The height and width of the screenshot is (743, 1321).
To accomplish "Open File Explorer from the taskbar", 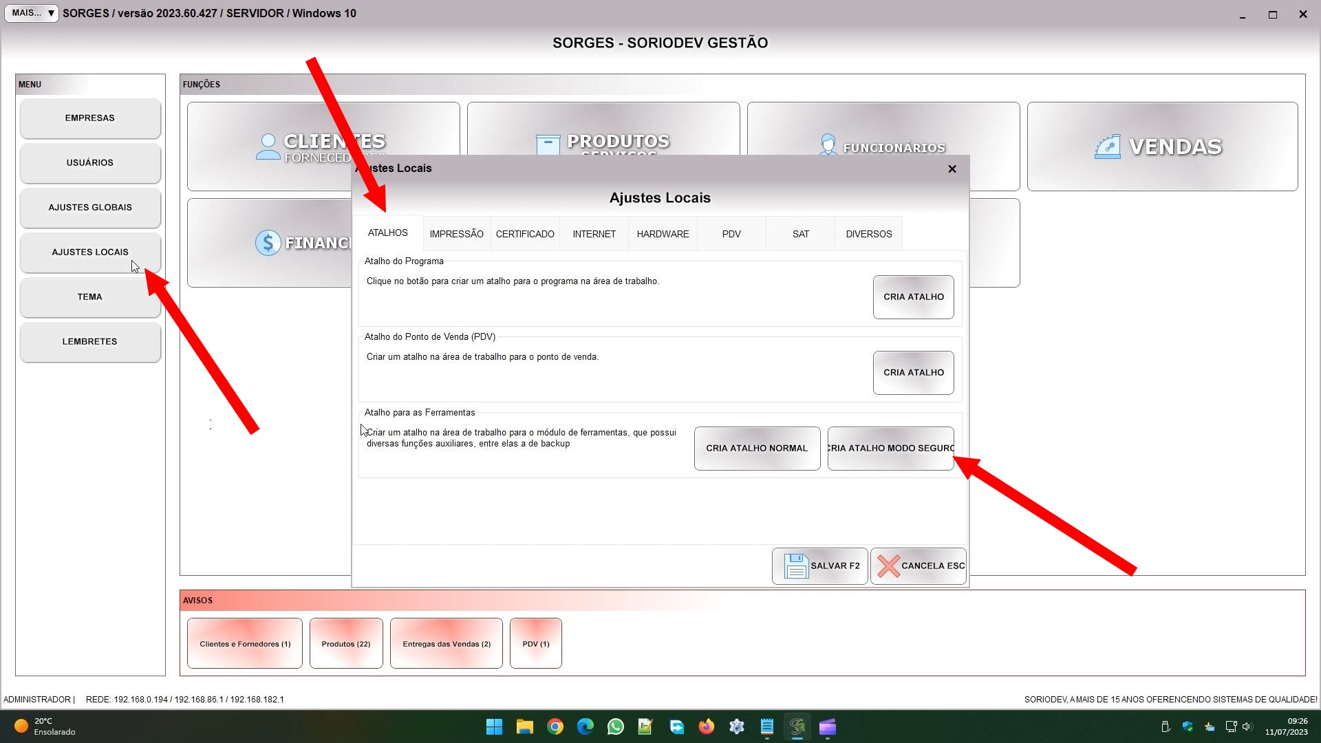I will [x=525, y=726].
